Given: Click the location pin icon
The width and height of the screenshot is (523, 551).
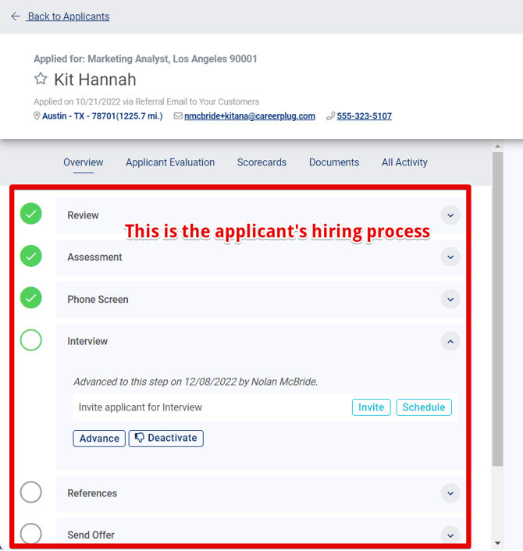Looking at the screenshot, I should pyautogui.click(x=37, y=116).
